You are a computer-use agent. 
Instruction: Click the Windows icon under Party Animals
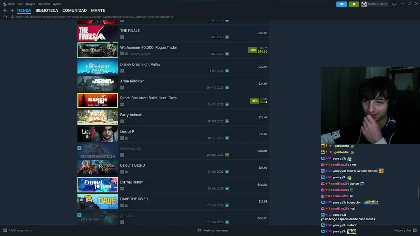[122, 121]
